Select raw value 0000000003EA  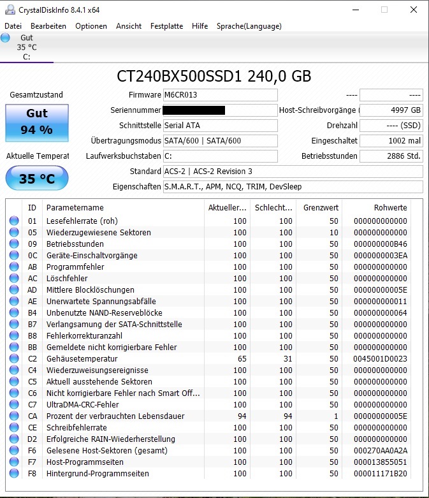[381, 255]
